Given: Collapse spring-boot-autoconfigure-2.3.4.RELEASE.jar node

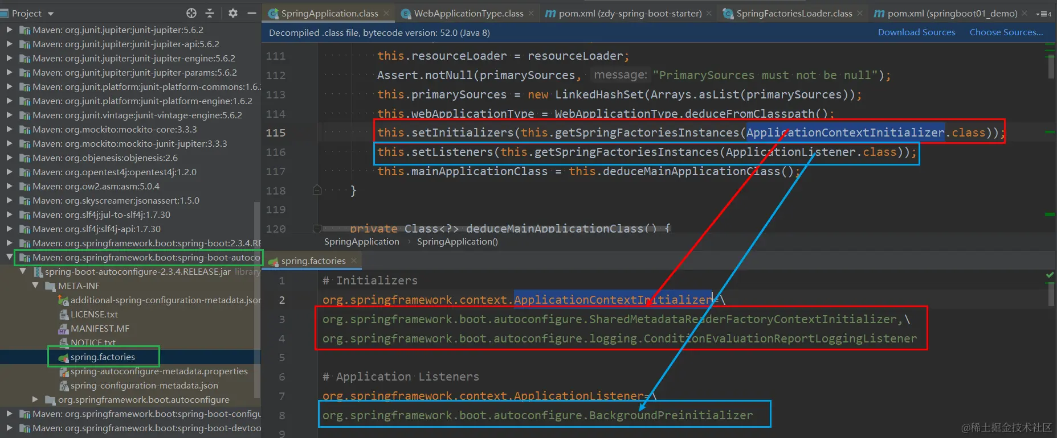Looking at the screenshot, I should (x=23, y=271).
